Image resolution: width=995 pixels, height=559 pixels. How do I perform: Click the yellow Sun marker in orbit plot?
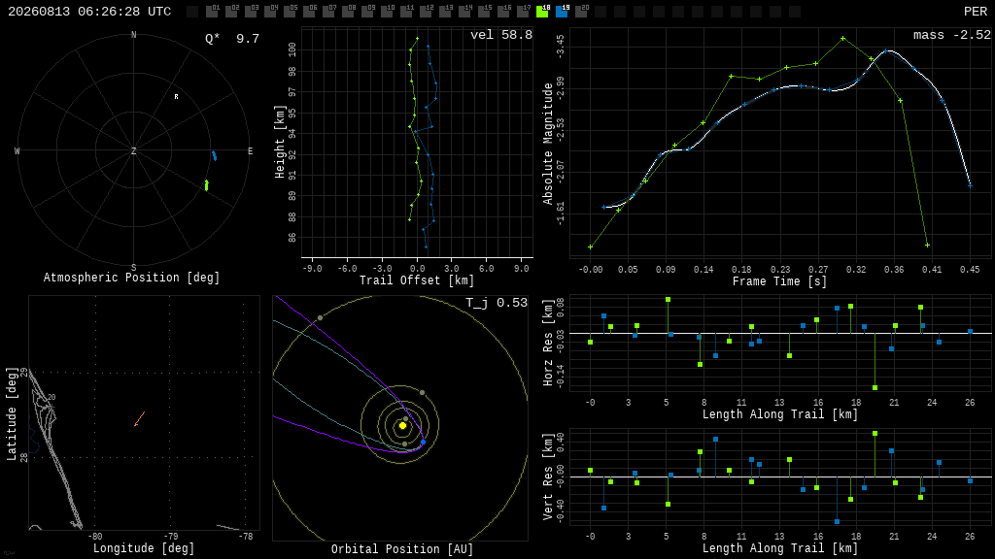(x=402, y=426)
